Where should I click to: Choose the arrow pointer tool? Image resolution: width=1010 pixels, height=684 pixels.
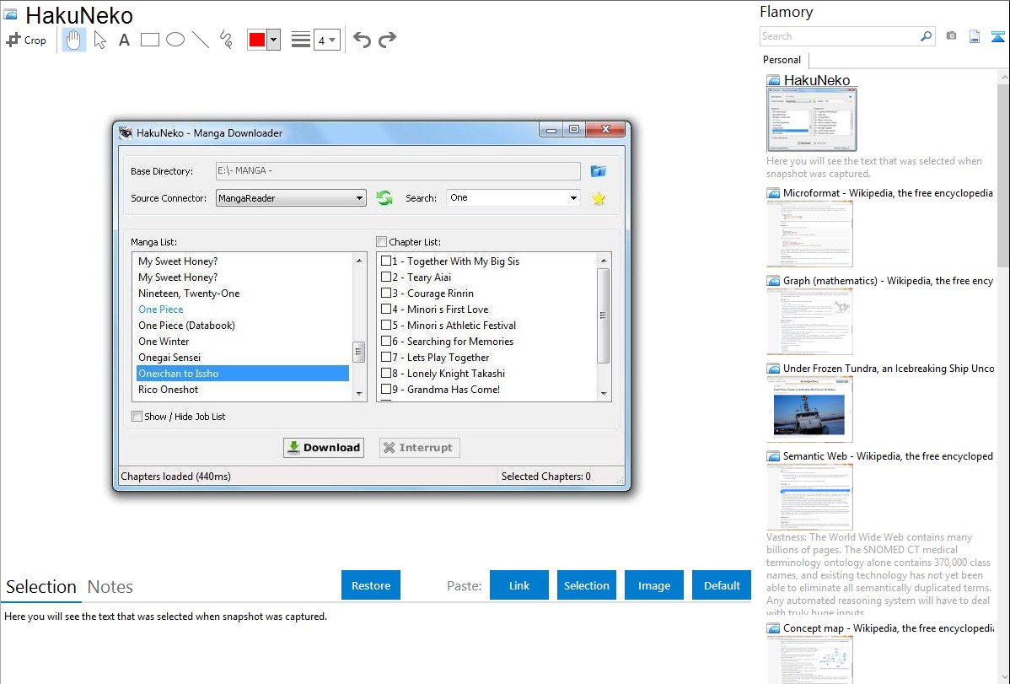coord(99,40)
